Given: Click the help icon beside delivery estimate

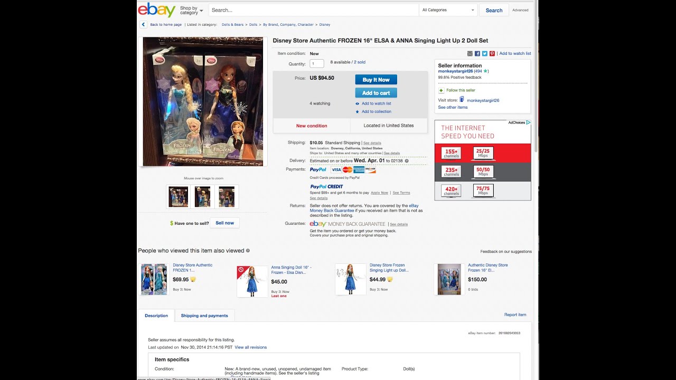Looking at the screenshot, I should 406,160.
